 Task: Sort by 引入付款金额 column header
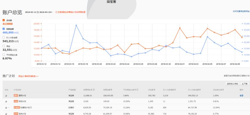(194, 89)
